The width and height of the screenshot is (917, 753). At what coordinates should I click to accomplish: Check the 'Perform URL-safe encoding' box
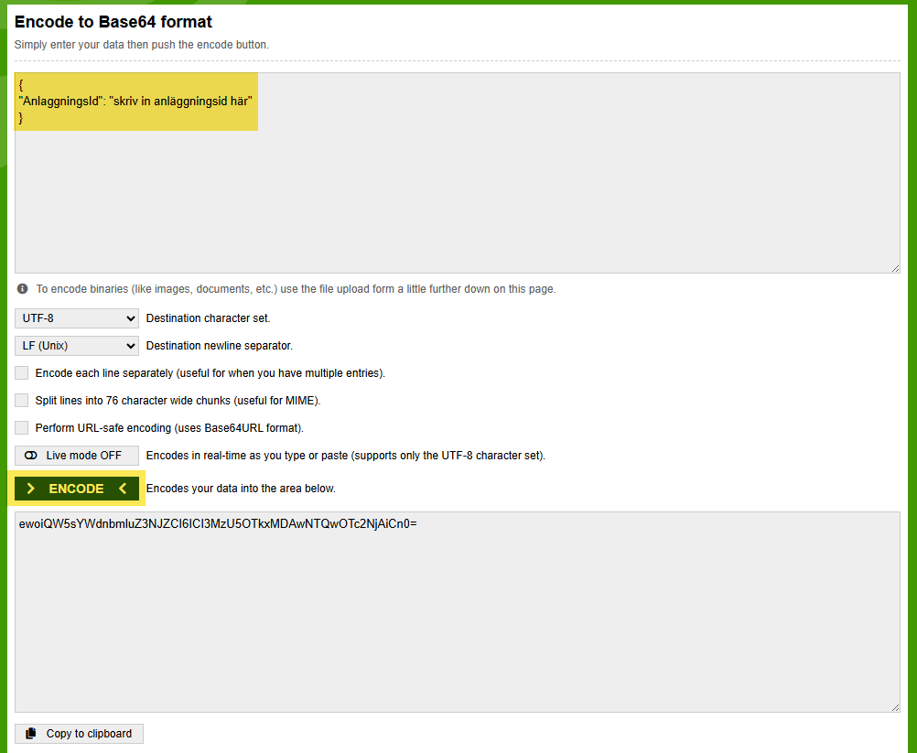[22, 428]
